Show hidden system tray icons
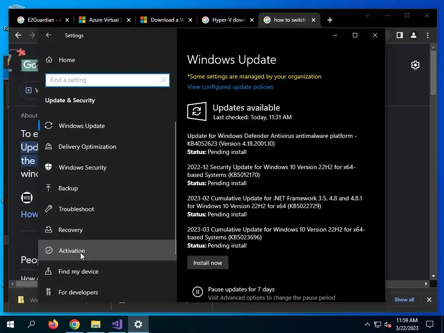The height and width of the screenshot is (333, 444). click(x=367, y=324)
